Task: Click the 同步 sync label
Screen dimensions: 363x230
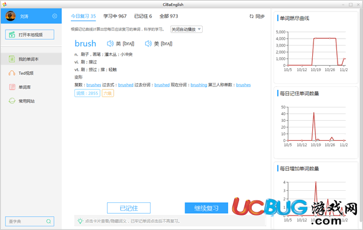Action: (260, 16)
